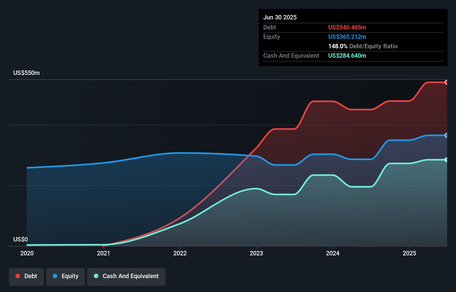The width and height of the screenshot is (456, 292).
Task: Click the US$365.212m Equity value
Action: pos(347,37)
